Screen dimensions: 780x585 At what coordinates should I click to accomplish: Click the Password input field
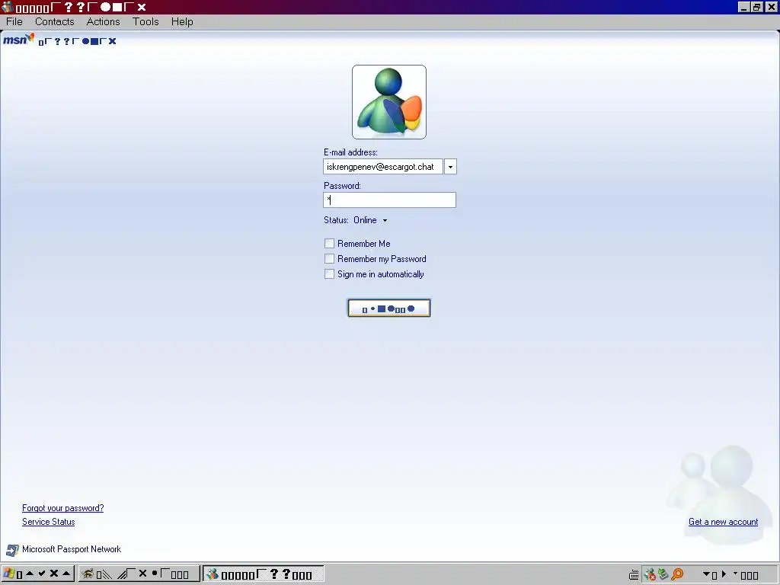(389, 200)
